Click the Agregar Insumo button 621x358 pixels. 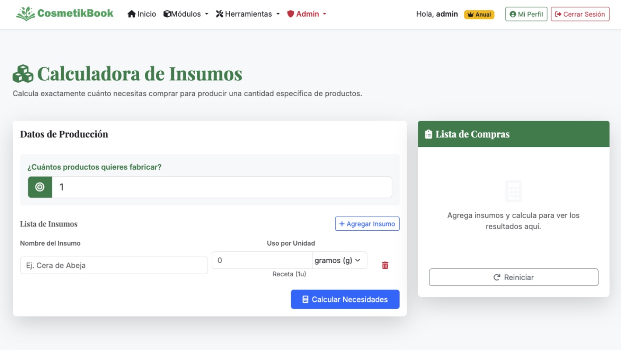pos(367,223)
